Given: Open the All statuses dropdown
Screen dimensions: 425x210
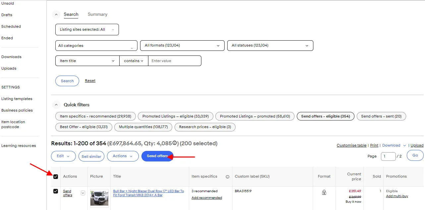Looking at the screenshot, I should tap(270, 46).
